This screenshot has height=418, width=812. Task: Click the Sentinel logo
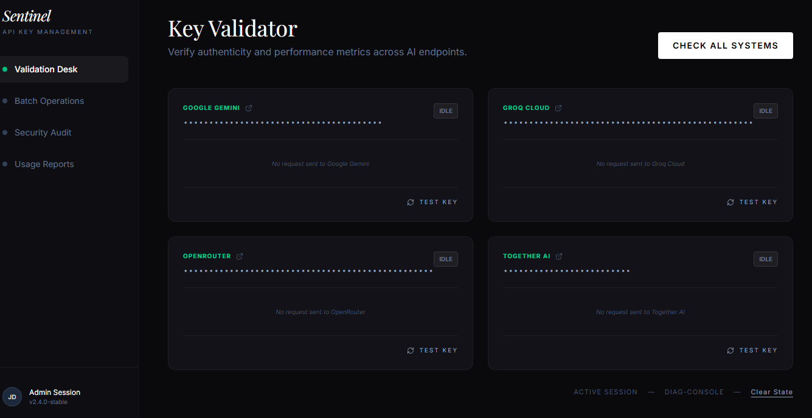[27, 16]
